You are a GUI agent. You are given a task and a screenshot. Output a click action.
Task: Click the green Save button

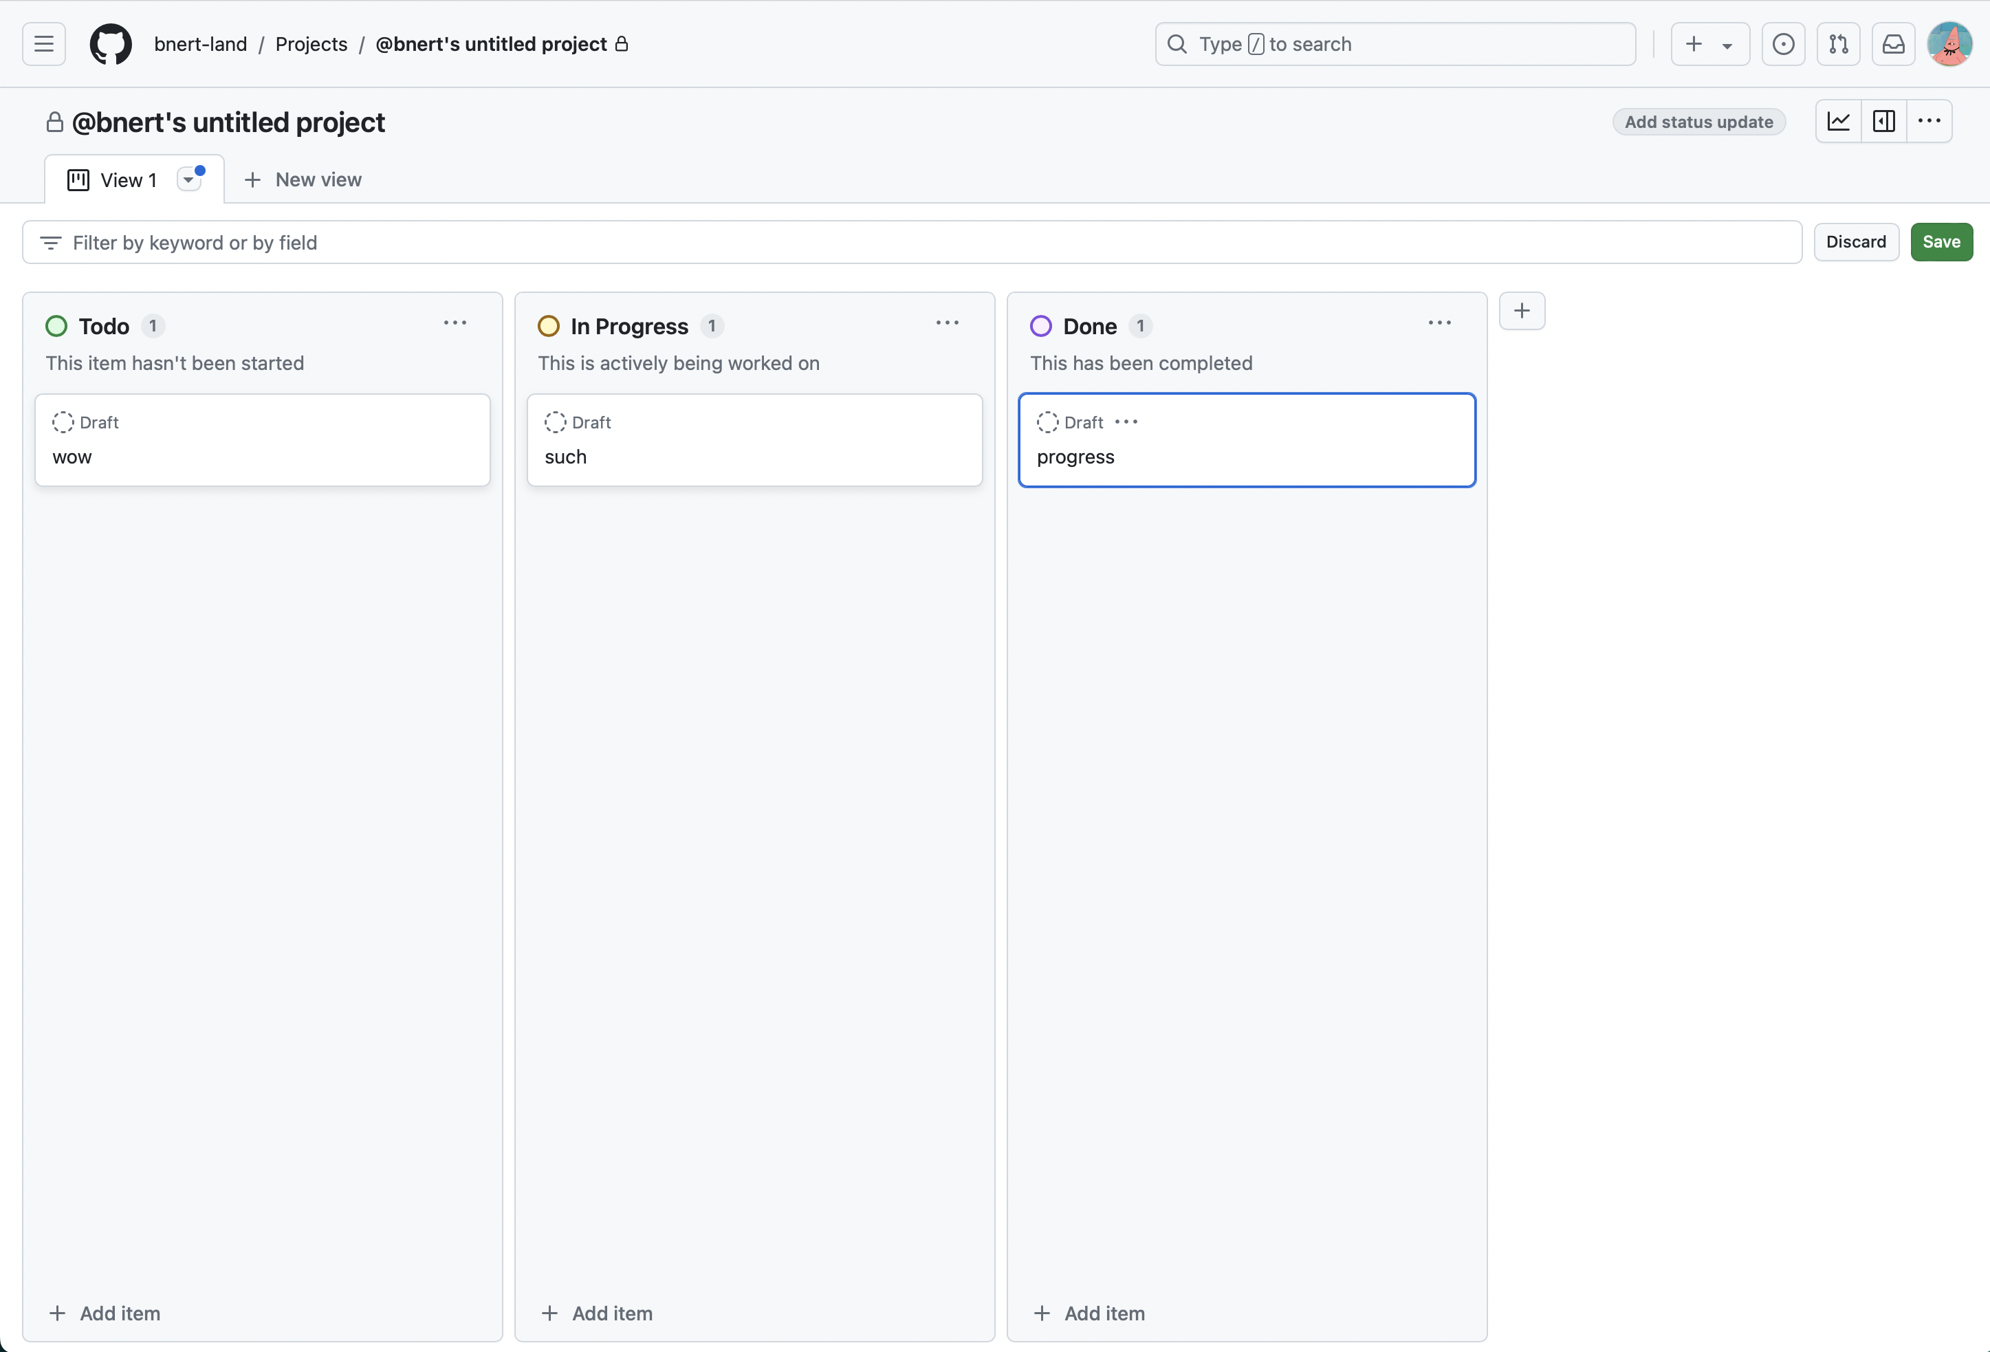tap(1941, 242)
